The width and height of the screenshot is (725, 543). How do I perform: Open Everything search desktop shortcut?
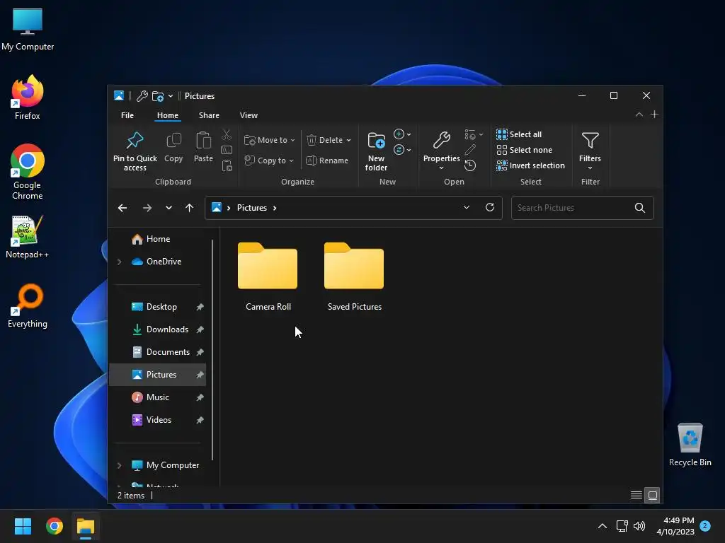pos(28,305)
